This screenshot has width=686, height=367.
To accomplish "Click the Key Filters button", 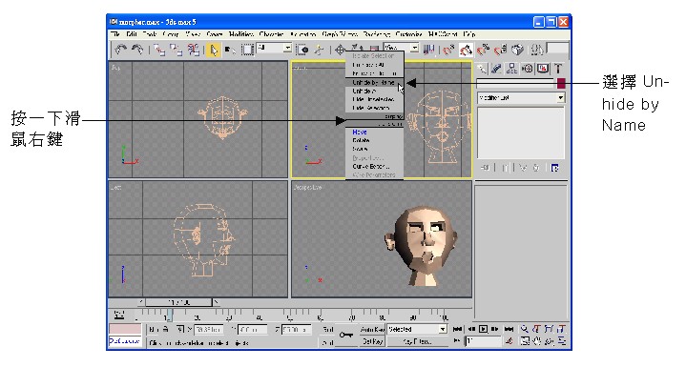I will [417, 341].
